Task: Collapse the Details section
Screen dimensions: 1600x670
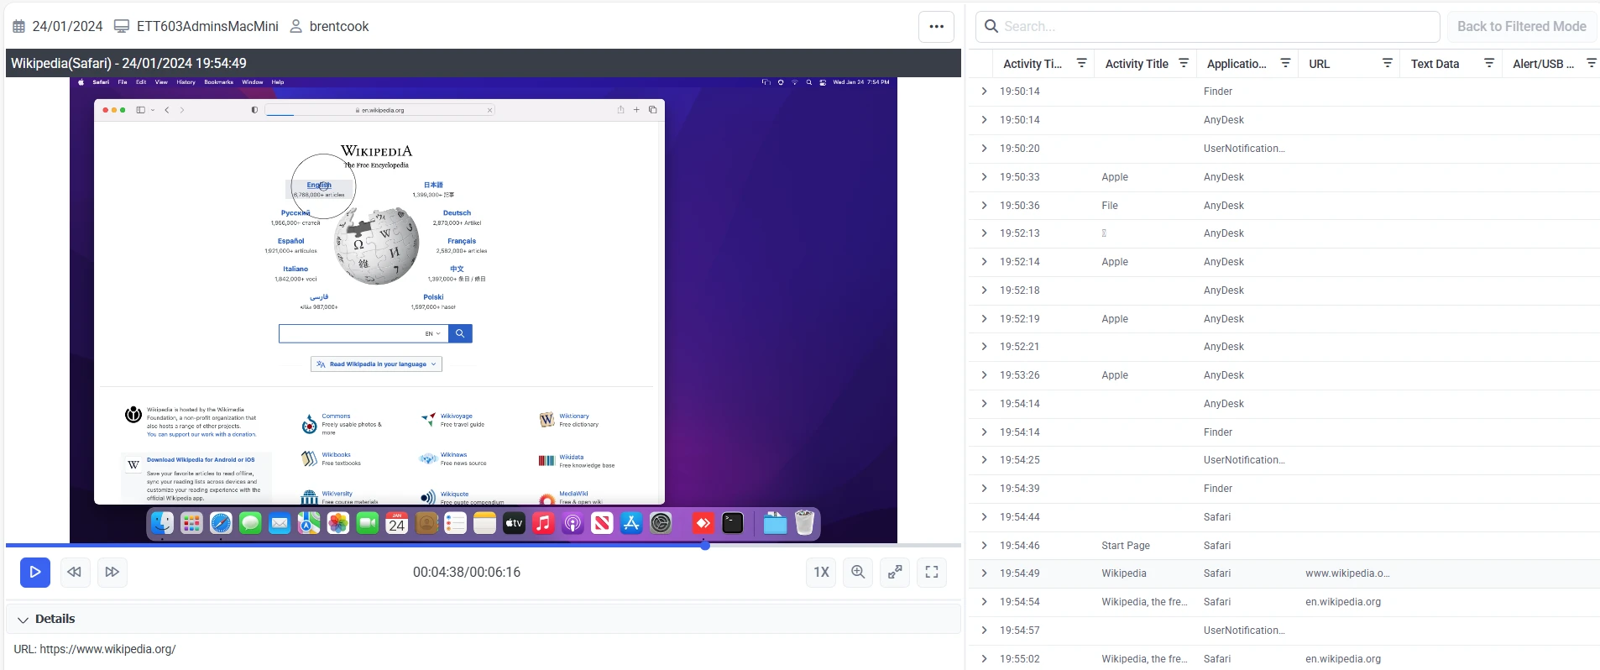Action: 24,620
